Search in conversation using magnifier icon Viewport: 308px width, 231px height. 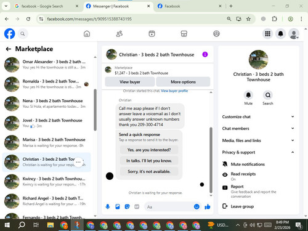pos(268,95)
